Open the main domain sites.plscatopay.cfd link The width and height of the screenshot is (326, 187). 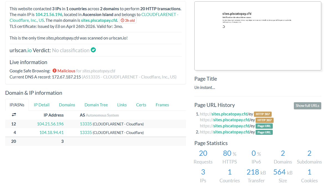pos(99,20)
